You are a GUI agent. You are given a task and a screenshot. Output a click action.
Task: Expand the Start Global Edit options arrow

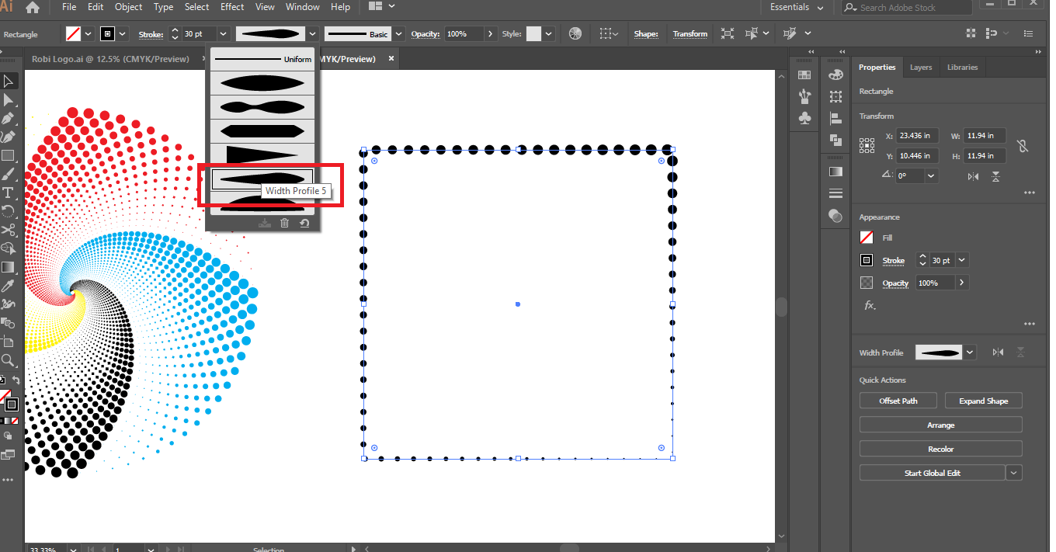1014,473
